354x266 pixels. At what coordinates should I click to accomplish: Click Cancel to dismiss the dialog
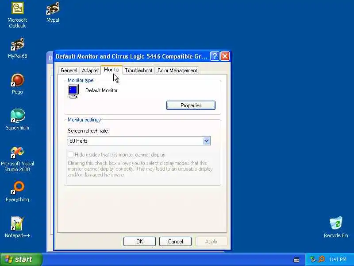(x=175, y=242)
